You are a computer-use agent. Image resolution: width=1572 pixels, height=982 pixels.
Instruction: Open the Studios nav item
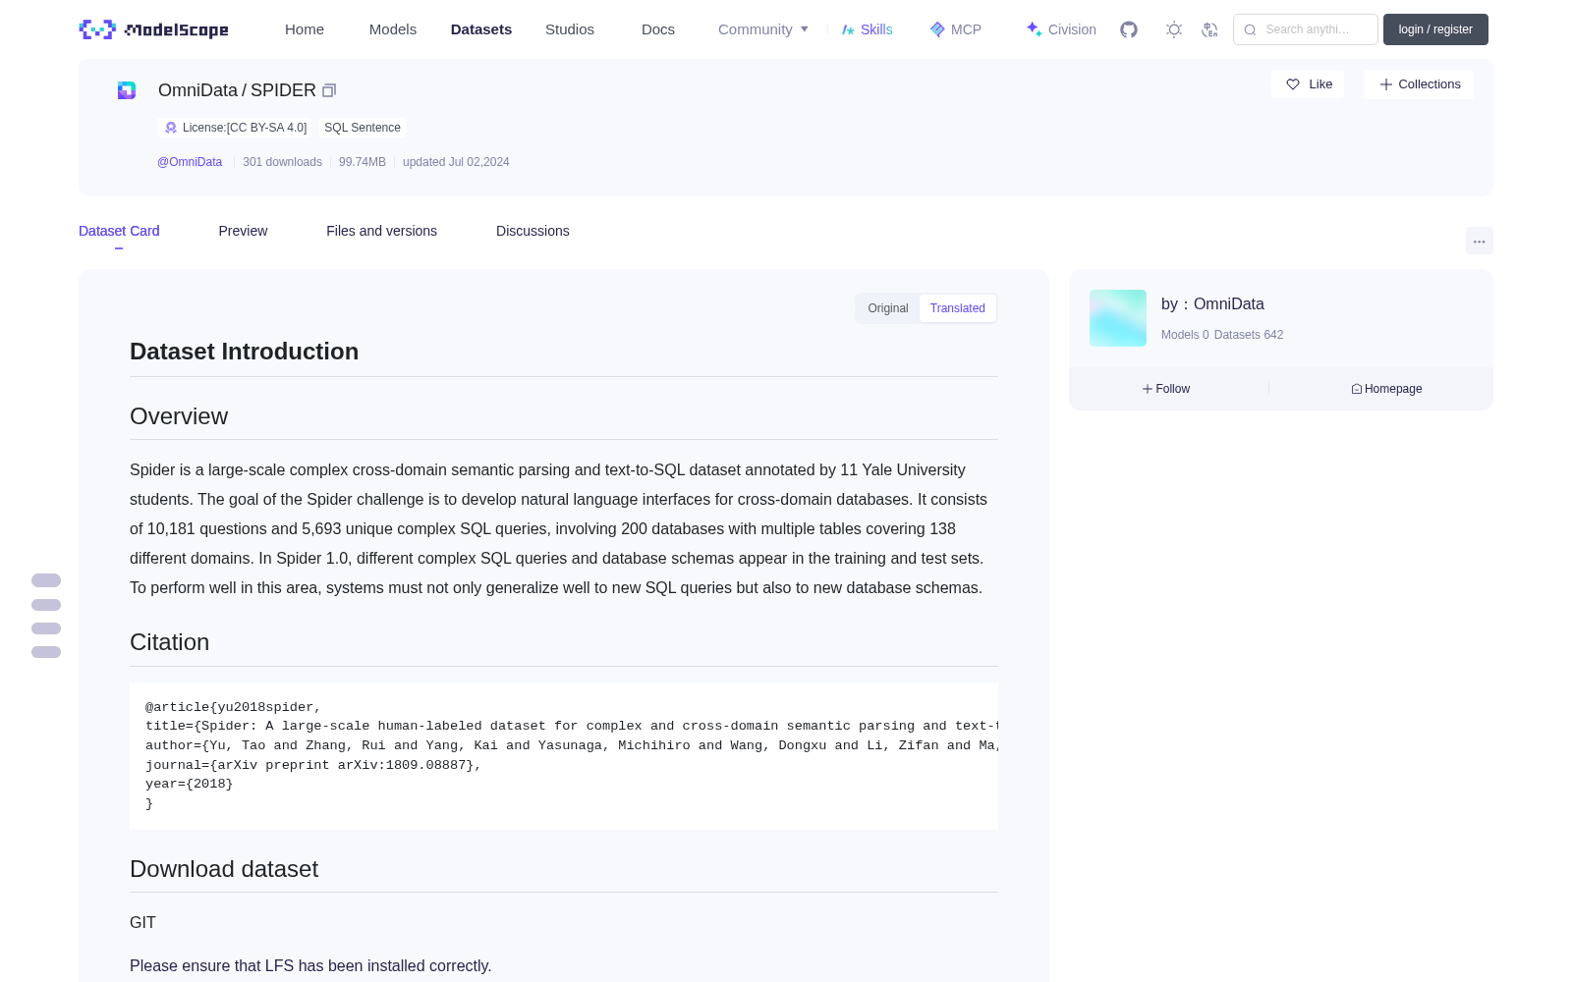pos(570,29)
